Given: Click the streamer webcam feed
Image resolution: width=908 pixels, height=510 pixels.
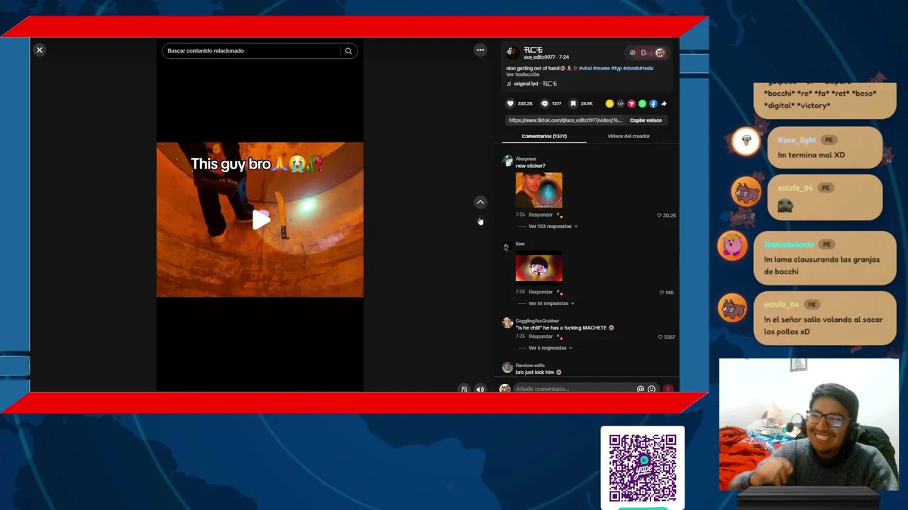Looking at the screenshot, I should tap(809, 425).
